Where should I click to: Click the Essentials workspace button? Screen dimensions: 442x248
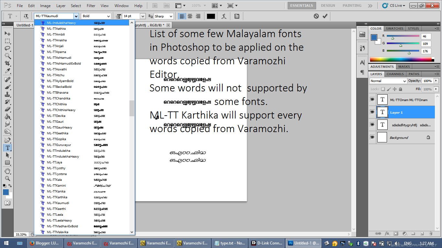302,5
